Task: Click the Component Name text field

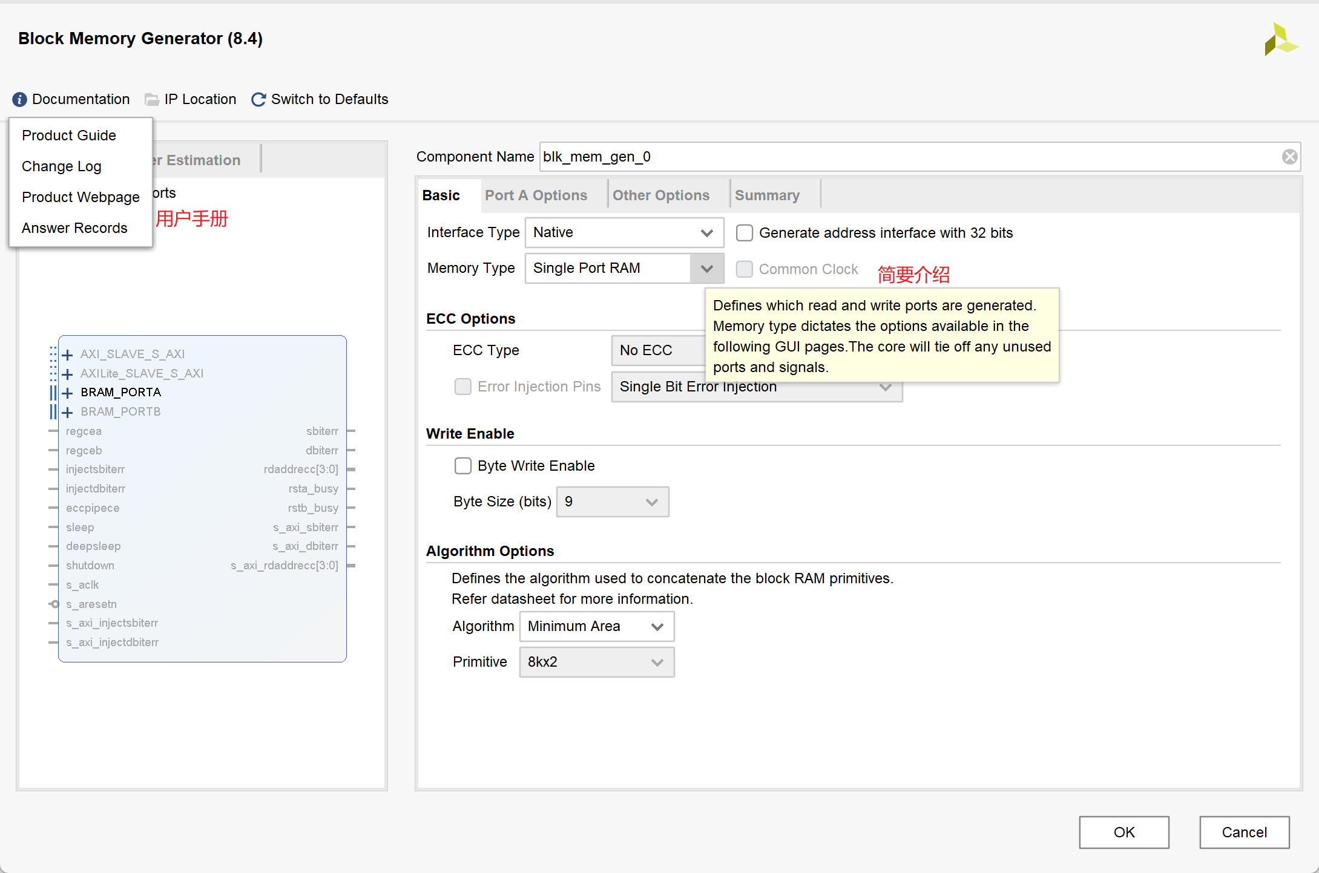Action: 908,157
